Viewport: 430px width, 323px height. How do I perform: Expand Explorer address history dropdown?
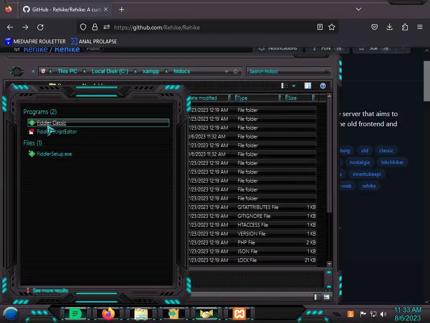[226, 71]
